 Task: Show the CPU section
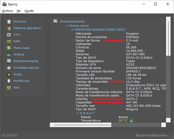(17, 35)
